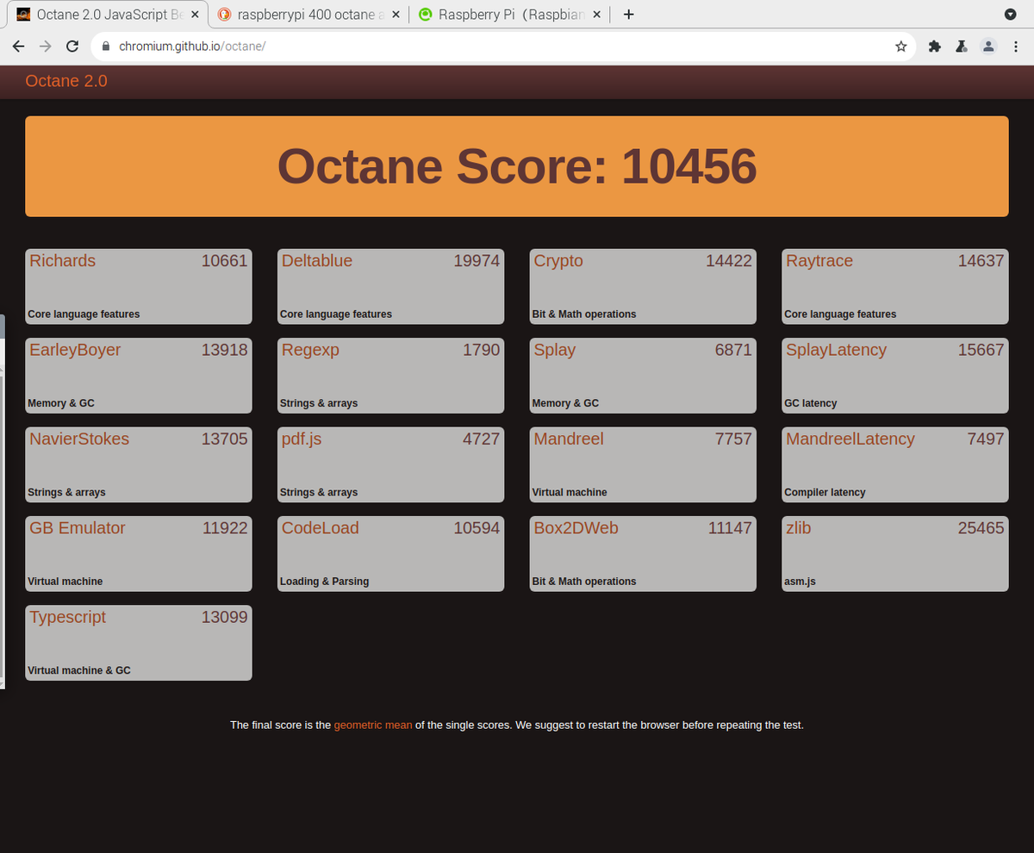The height and width of the screenshot is (853, 1034).
Task: Close the Raspberry Pi Raspbian tab
Action: click(x=596, y=15)
